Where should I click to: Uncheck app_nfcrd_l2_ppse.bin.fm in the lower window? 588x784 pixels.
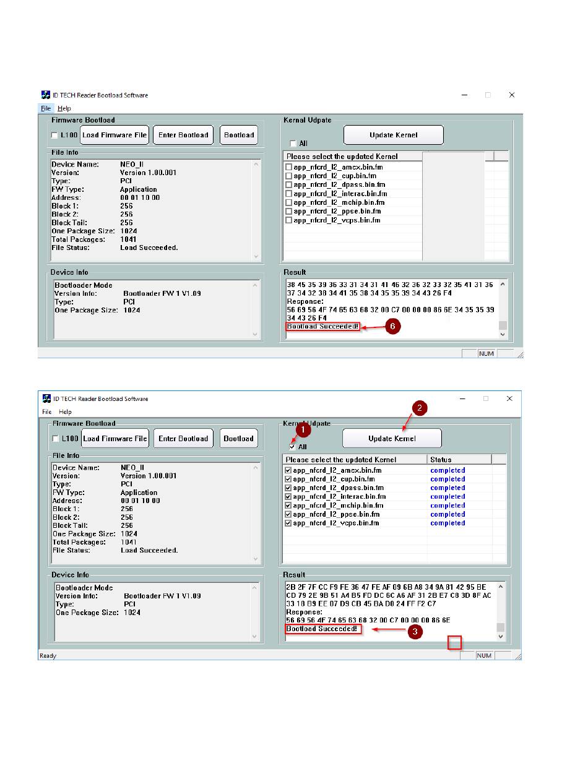(x=288, y=514)
